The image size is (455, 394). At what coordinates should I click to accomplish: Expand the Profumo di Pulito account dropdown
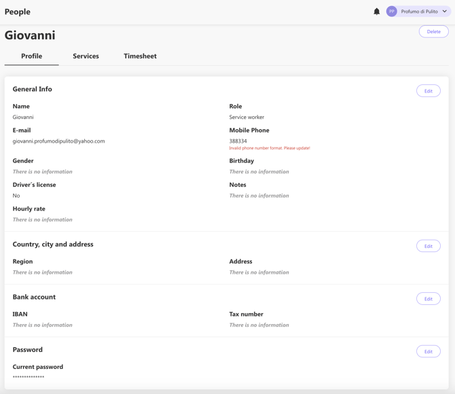click(x=444, y=12)
